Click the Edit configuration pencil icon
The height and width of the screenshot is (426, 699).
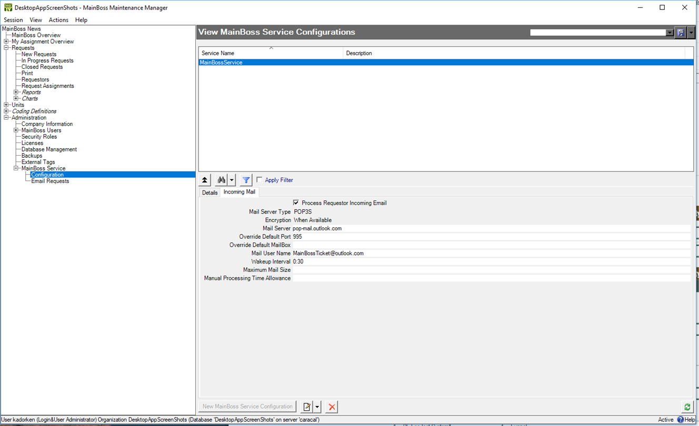[x=307, y=407]
